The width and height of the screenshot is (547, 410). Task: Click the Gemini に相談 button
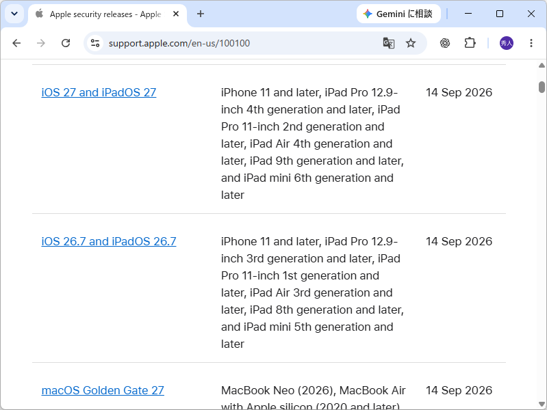pyautogui.click(x=398, y=14)
